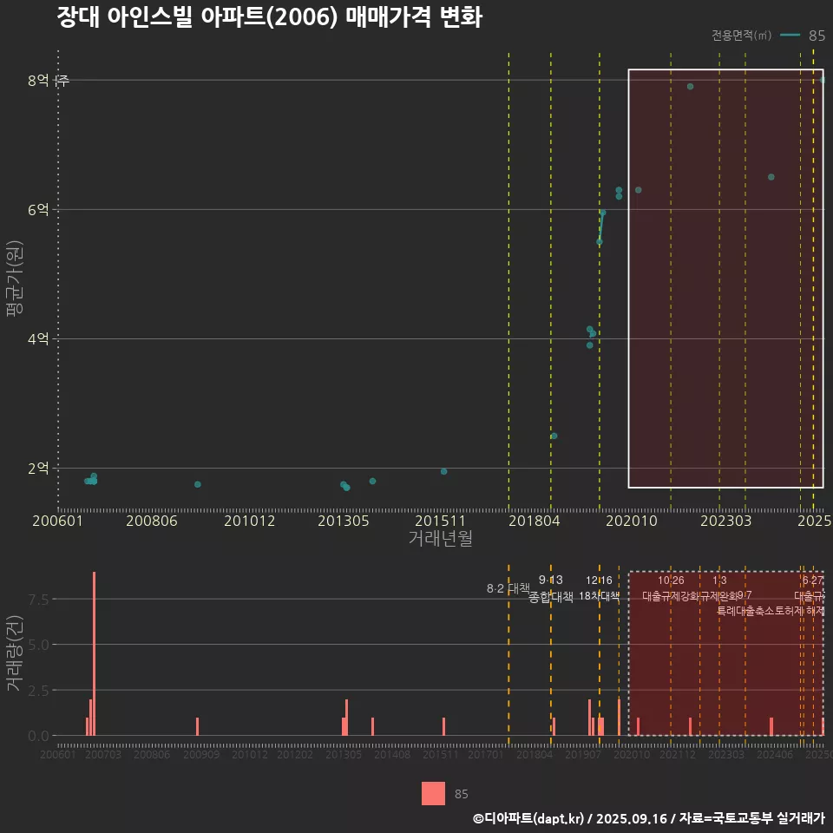Click the '2억' price axis label
The image size is (833, 833).
point(38,468)
